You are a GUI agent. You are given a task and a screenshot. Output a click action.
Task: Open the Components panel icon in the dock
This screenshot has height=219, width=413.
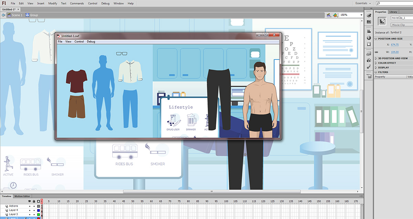click(369, 60)
